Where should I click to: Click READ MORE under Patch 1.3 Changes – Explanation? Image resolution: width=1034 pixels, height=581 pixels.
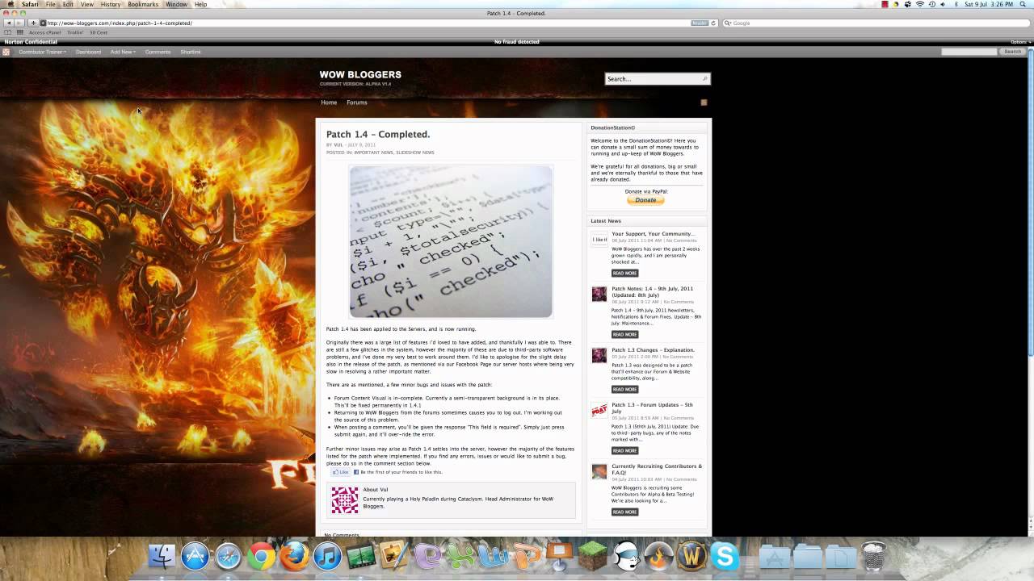624,389
